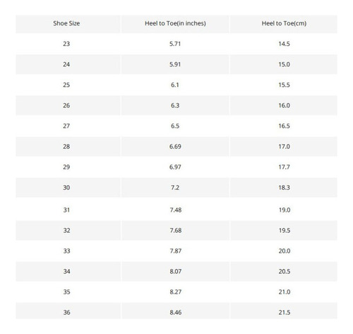Select shoe size 23 cell
The height and width of the screenshot is (334, 353).
[x=66, y=44]
